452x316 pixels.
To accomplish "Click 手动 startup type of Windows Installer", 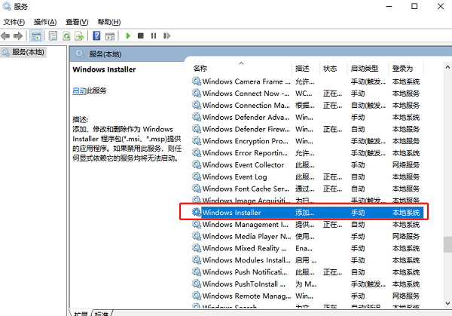I will point(358,213).
